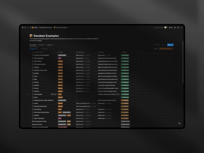Click the box emoji page icon
Screen dimensions: 204x153
click(x=31, y=36)
